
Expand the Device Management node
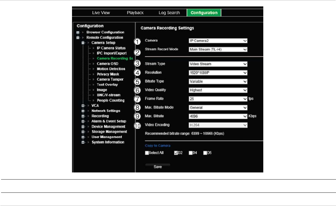[x=83, y=127]
